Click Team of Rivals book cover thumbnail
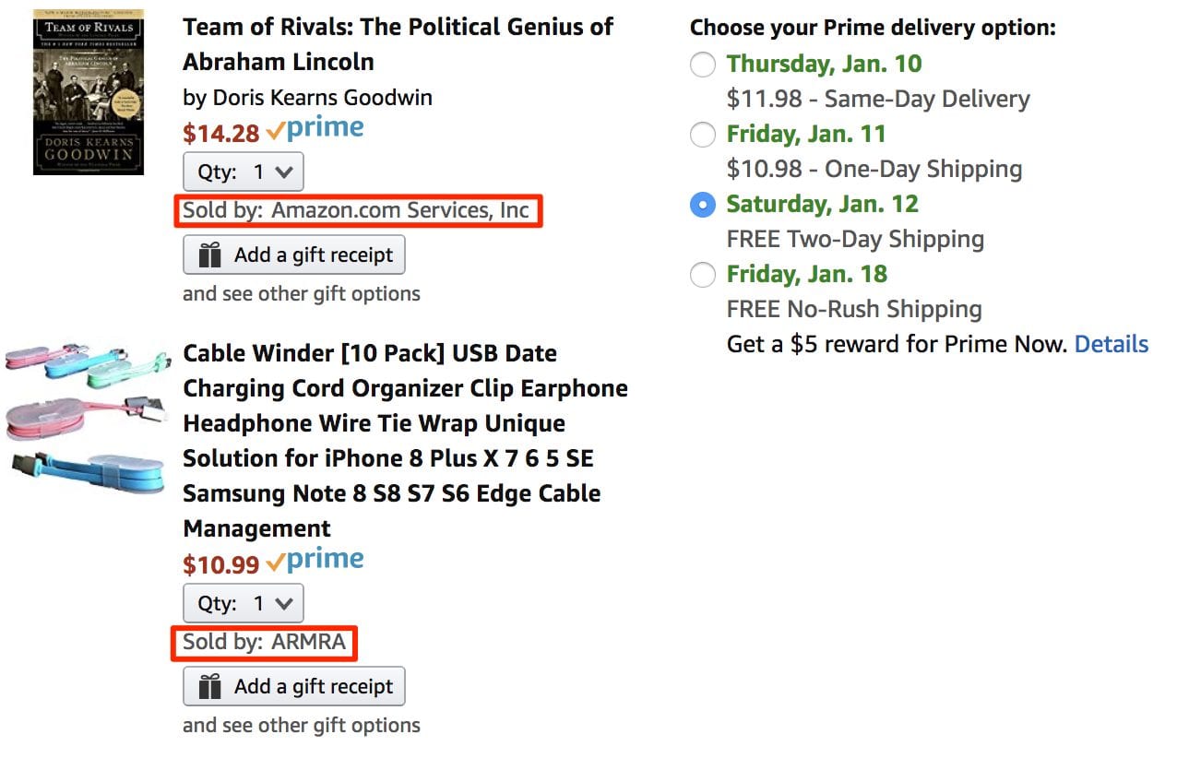The image size is (1177, 758). [x=89, y=92]
